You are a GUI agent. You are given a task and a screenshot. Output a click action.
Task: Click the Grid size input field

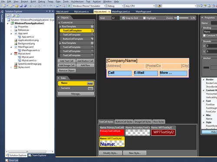point(115,18)
